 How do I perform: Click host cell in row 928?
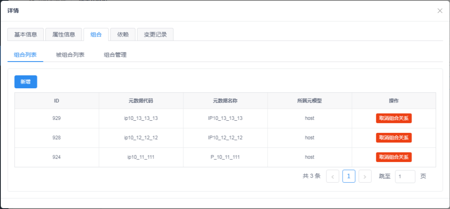[310, 138]
